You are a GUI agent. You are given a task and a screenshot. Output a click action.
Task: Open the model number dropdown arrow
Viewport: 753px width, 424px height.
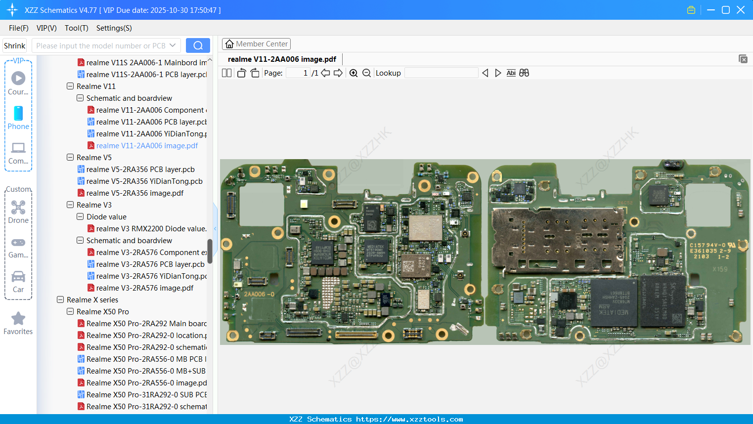pos(173,45)
